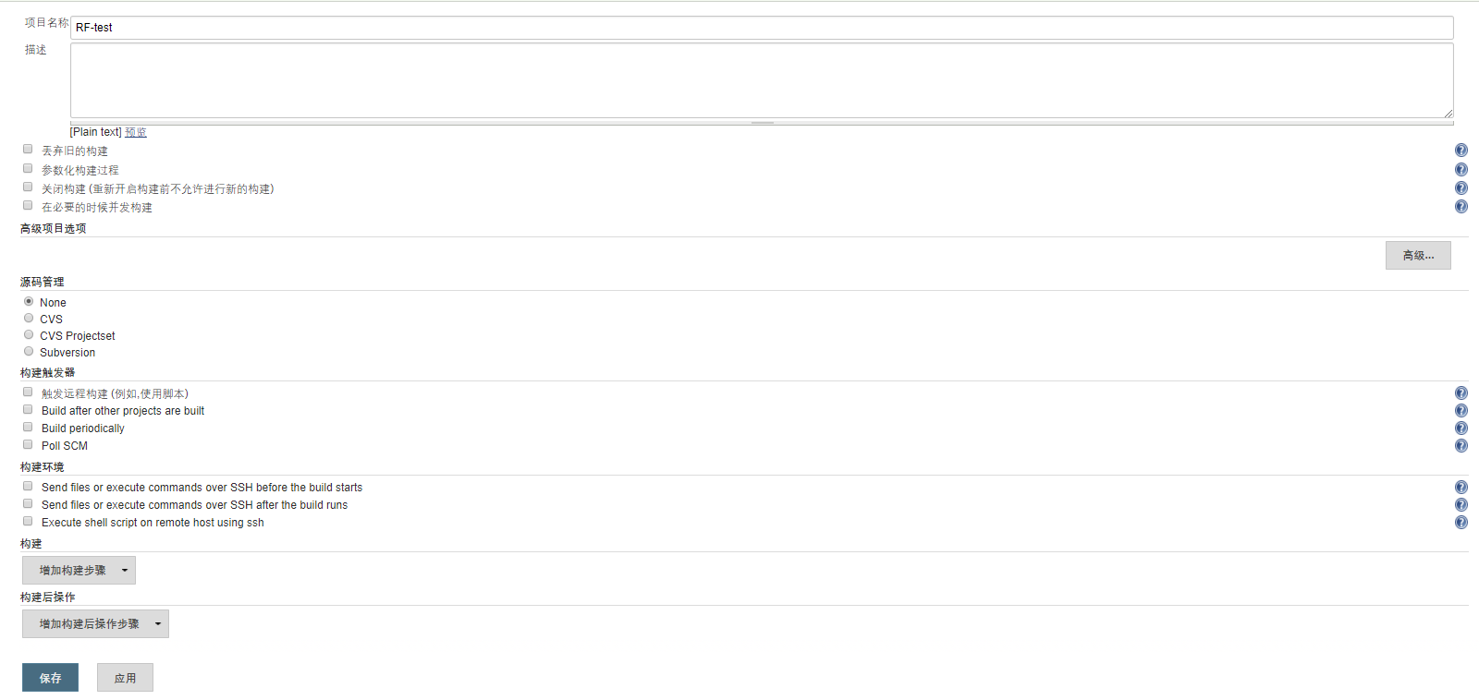Click help icon for Build periodically
Screen dimensions: 1479x700
[1461, 428]
